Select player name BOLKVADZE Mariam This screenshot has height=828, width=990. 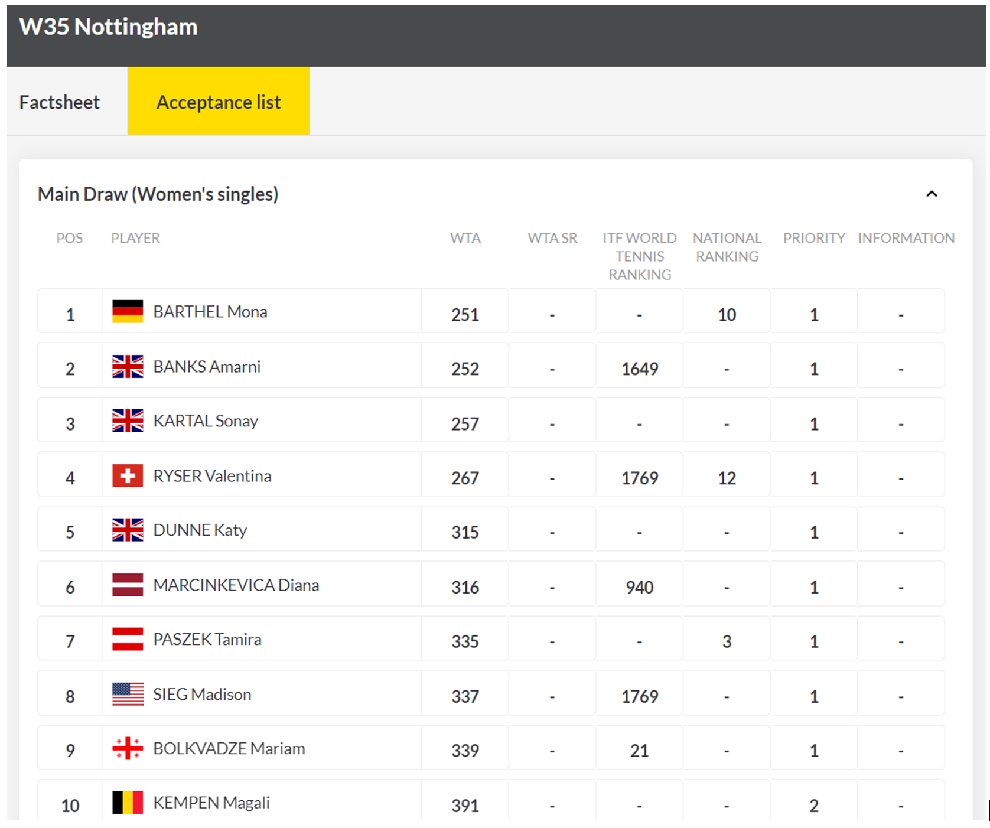click(x=229, y=748)
